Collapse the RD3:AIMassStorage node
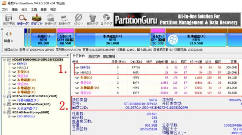The height and width of the screenshot is (135, 242). pyautogui.click(x=4, y=112)
